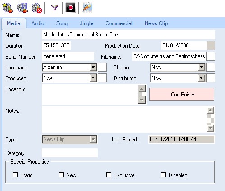
Task: Expand the Language dropdown showing Albanian
Action: click(x=93, y=67)
